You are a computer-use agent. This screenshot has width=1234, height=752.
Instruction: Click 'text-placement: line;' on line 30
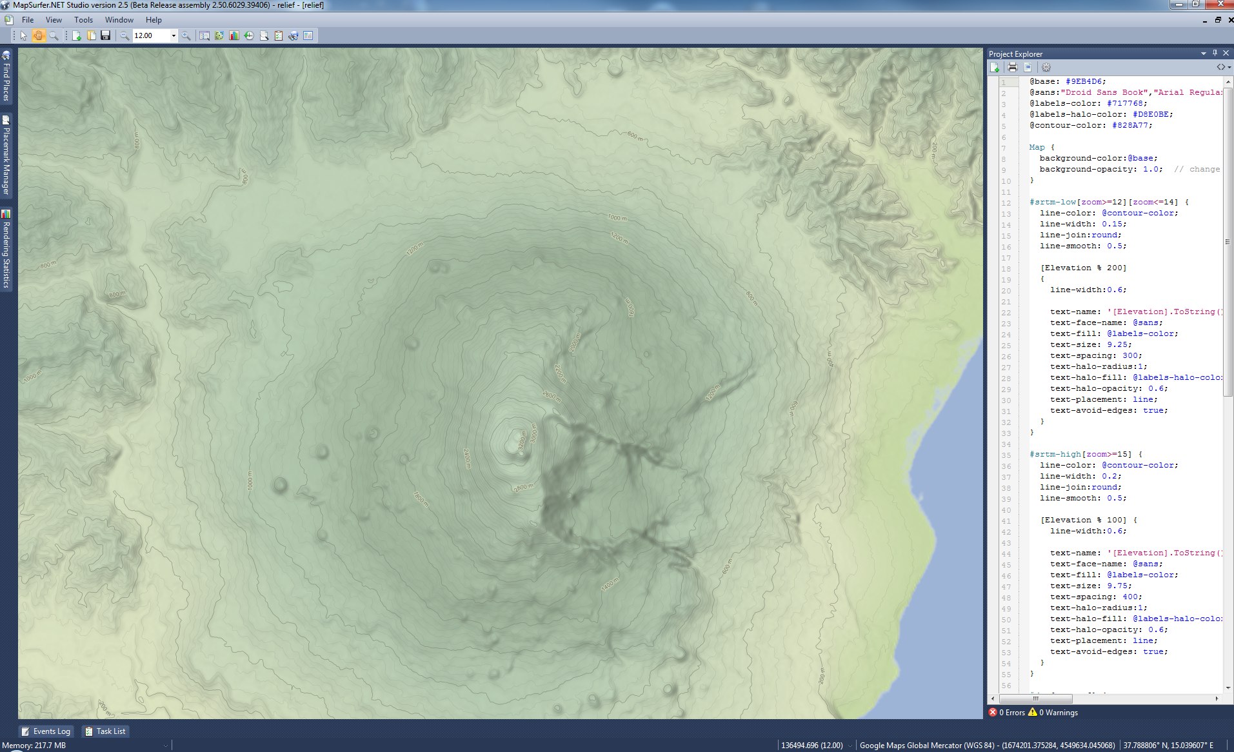click(1104, 399)
